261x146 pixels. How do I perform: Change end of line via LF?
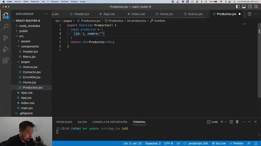point(178,143)
